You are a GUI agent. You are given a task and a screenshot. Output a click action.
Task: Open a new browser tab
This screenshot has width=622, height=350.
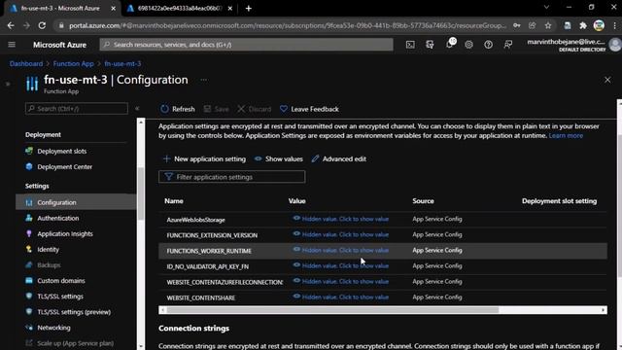point(249,9)
